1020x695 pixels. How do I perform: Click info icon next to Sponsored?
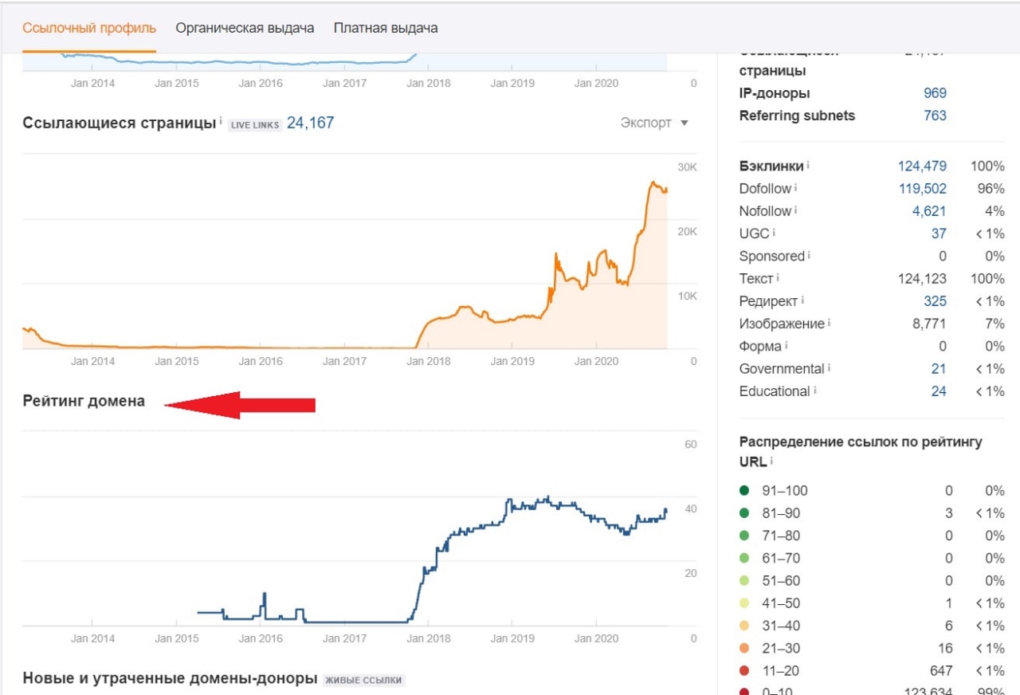point(809,255)
